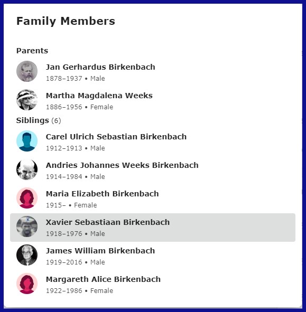Go to Carel Ulrich Sebastian Birkenbach profile
Screen dimensions: 306x312
(116, 137)
